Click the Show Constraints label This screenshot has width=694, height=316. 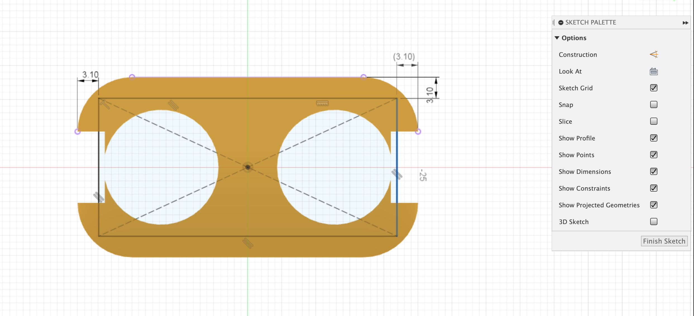584,188
